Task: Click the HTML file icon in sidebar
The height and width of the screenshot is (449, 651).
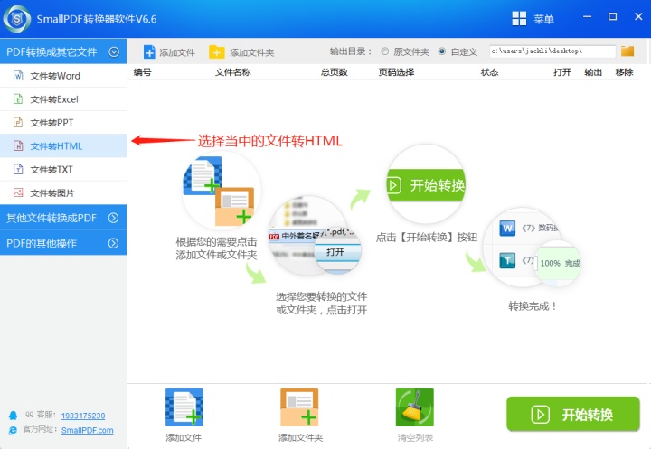Action: point(18,145)
